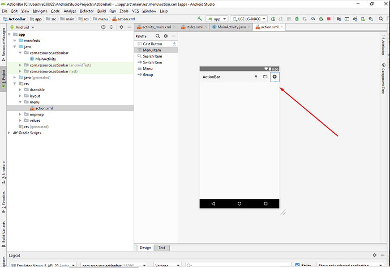Click Scroll from Source target icon
The image size is (390, 268).
(103, 27)
